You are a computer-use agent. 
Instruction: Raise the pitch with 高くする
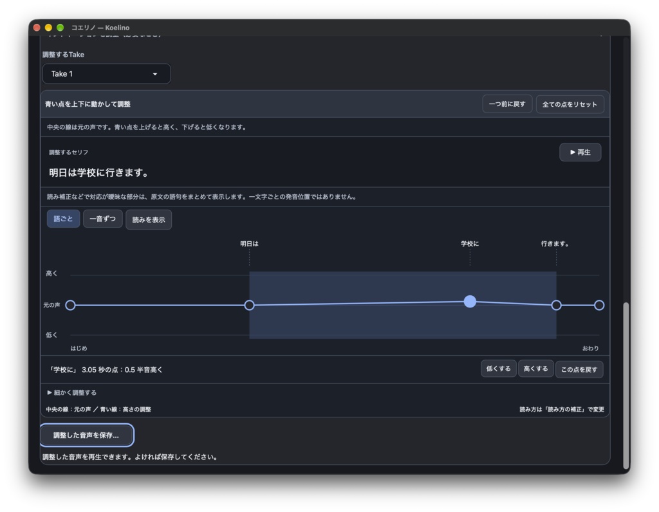pos(535,369)
